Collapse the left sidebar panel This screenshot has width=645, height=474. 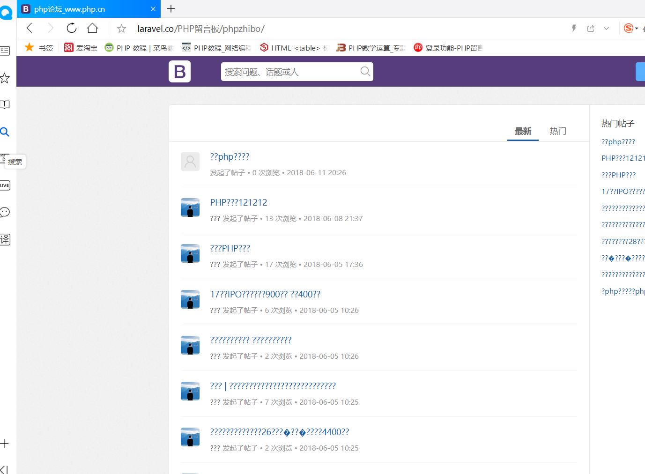[x=4, y=469]
